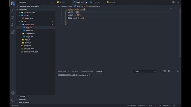
Task: Change language mode CSS in status bar
Action: (x=159, y=106)
